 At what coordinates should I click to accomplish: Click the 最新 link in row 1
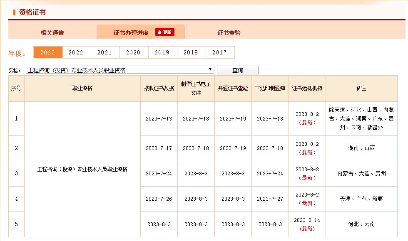pyautogui.click(x=307, y=123)
